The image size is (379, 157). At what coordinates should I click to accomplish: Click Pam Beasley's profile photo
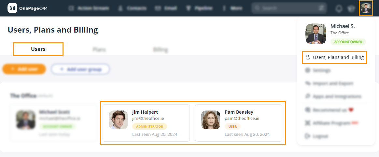pos(211,120)
